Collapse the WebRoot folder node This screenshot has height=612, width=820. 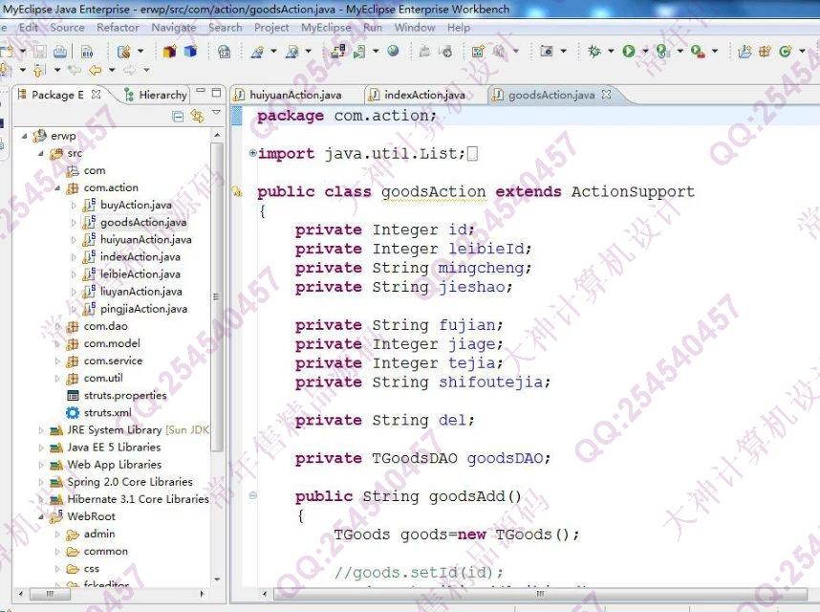point(41,516)
